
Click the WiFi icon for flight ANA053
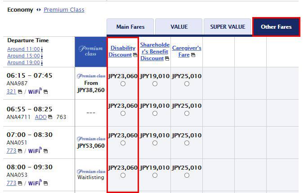point(35,183)
